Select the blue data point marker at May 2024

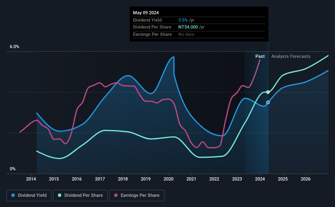click(x=268, y=102)
